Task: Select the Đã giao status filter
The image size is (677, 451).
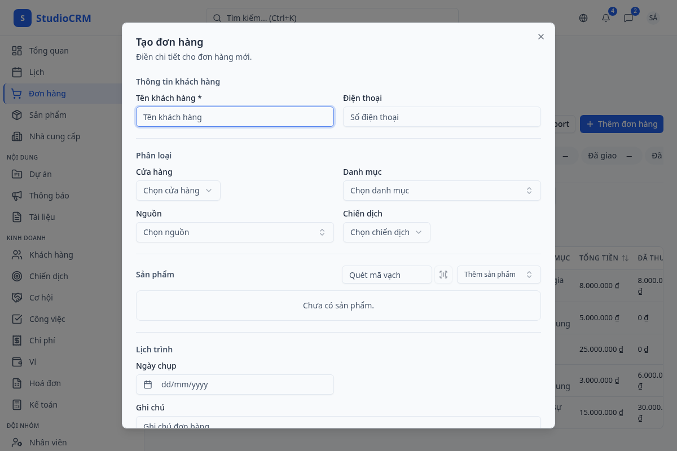Action: [x=603, y=156]
